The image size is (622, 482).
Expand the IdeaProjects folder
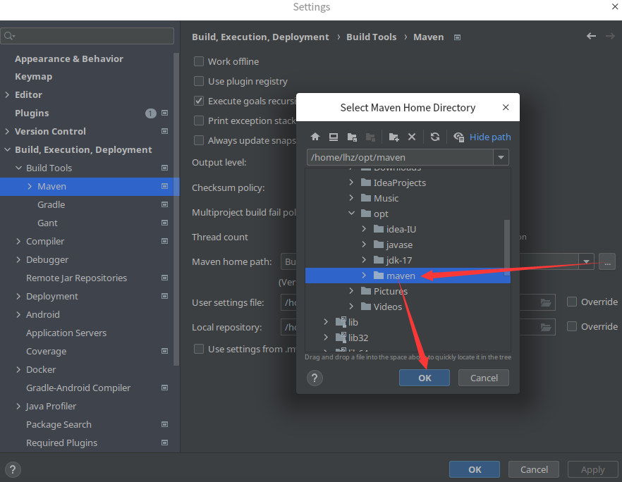(x=351, y=183)
